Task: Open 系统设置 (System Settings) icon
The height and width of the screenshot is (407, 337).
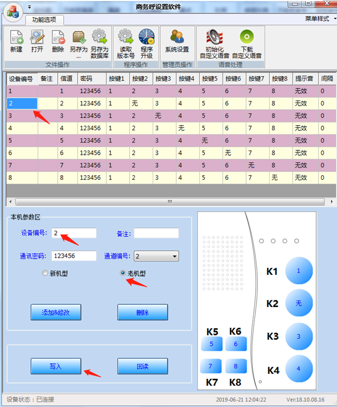Action: point(177,38)
